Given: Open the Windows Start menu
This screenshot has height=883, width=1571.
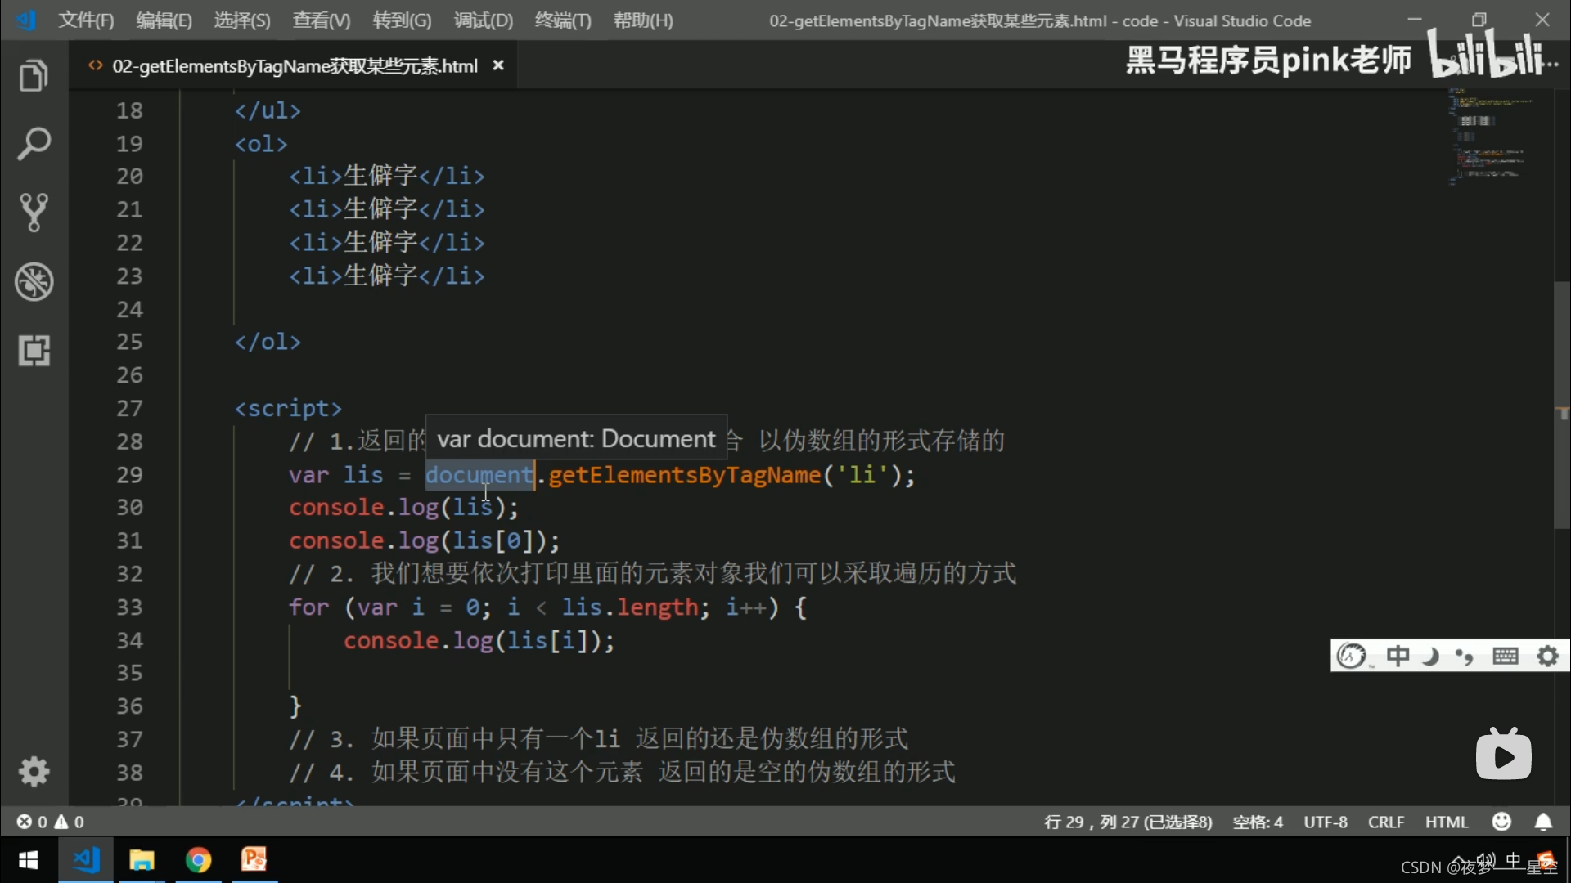Looking at the screenshot, I should 28,860.
